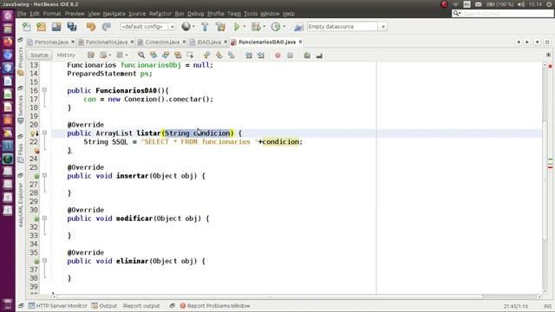This screenshot has width=555, height=312.
Task: Click the datasource icon left of Empty datasource
Action: [298, 27]
